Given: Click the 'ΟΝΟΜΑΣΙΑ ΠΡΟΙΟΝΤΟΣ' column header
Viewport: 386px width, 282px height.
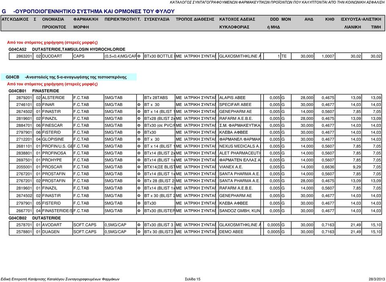Looking at the screenshot, I should click(x=54, y=23).
